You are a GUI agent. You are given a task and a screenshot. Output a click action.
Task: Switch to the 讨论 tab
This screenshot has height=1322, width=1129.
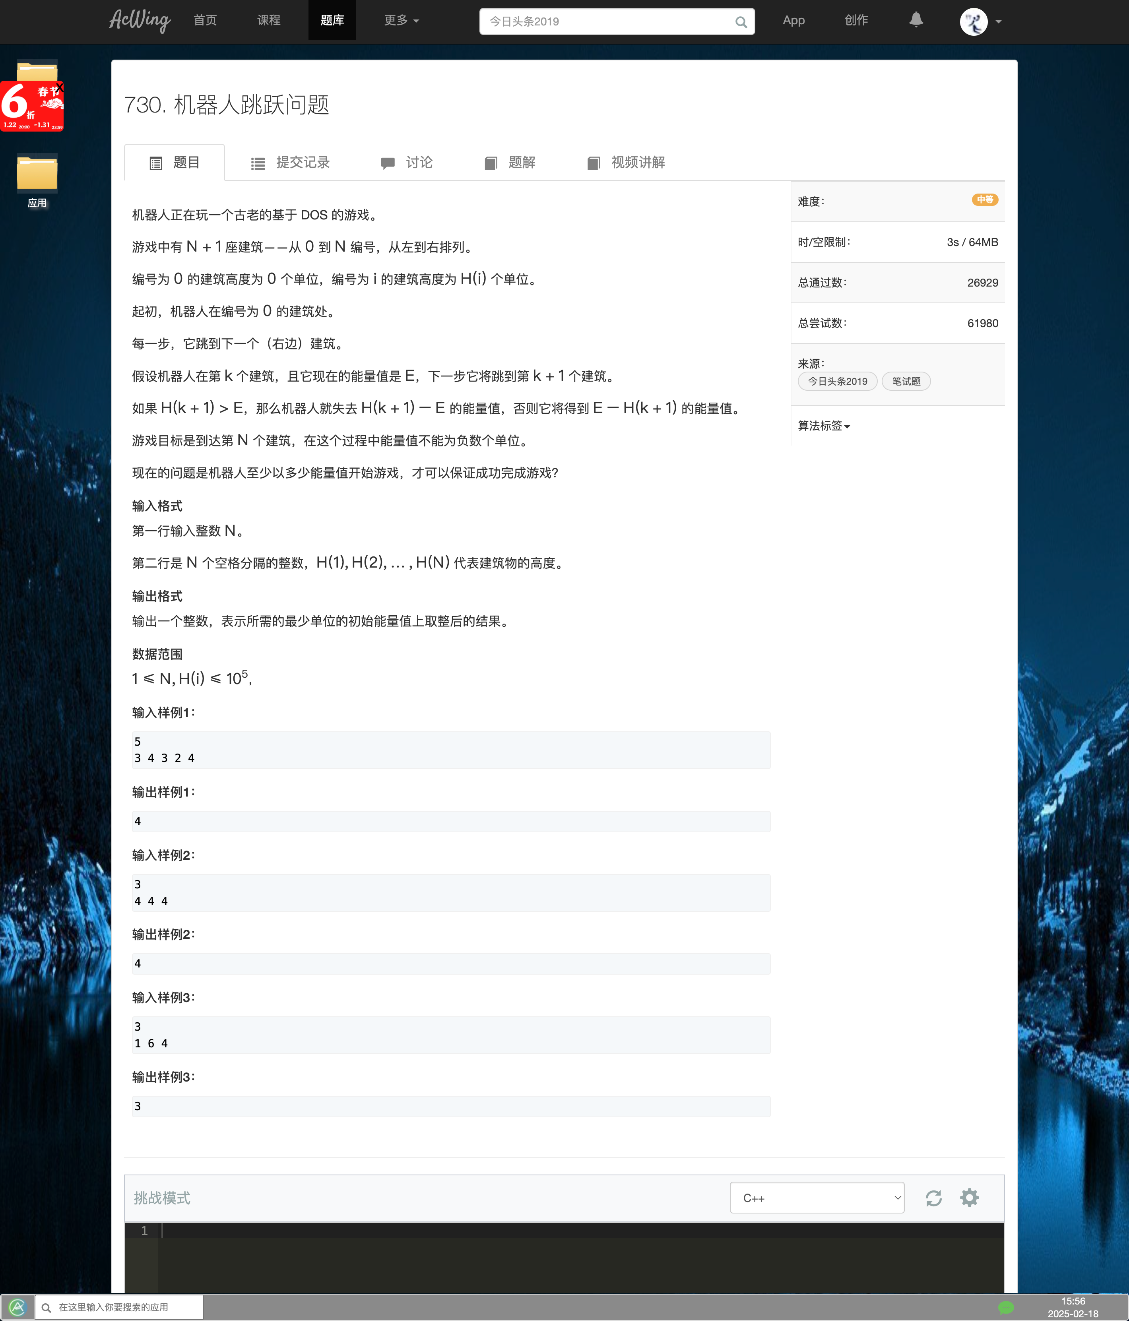point(407,163)
